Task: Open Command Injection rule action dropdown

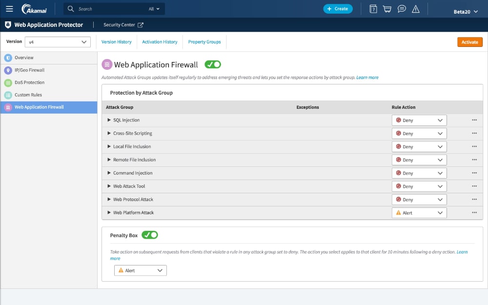Action: click(419, 173)
